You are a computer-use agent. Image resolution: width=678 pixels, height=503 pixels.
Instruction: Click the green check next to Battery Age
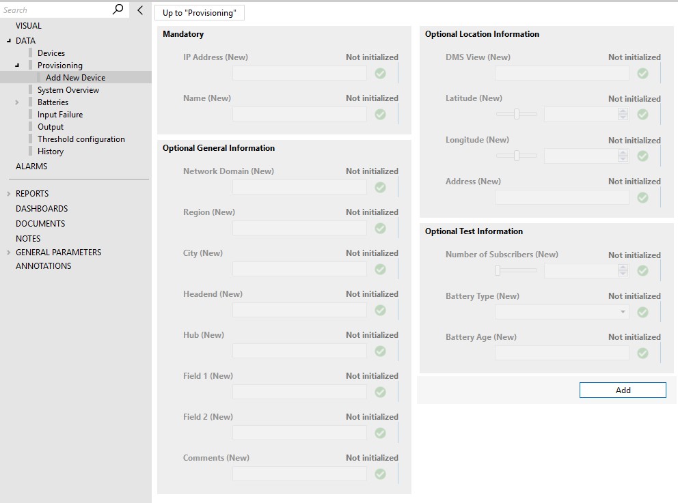coord(643,353)
